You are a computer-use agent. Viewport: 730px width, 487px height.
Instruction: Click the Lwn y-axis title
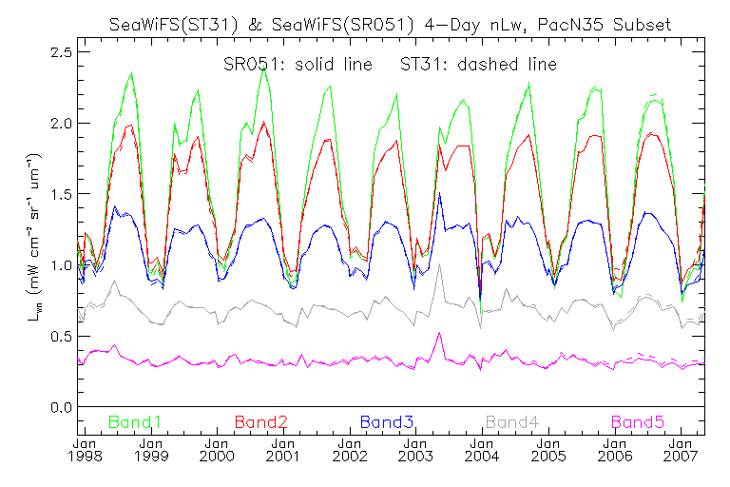point(34,237)
